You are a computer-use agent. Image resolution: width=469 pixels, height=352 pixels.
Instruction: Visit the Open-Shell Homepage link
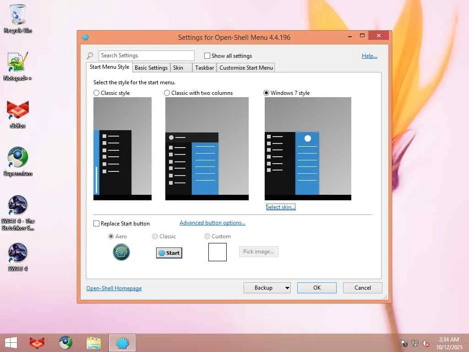[x=114, y=288]
